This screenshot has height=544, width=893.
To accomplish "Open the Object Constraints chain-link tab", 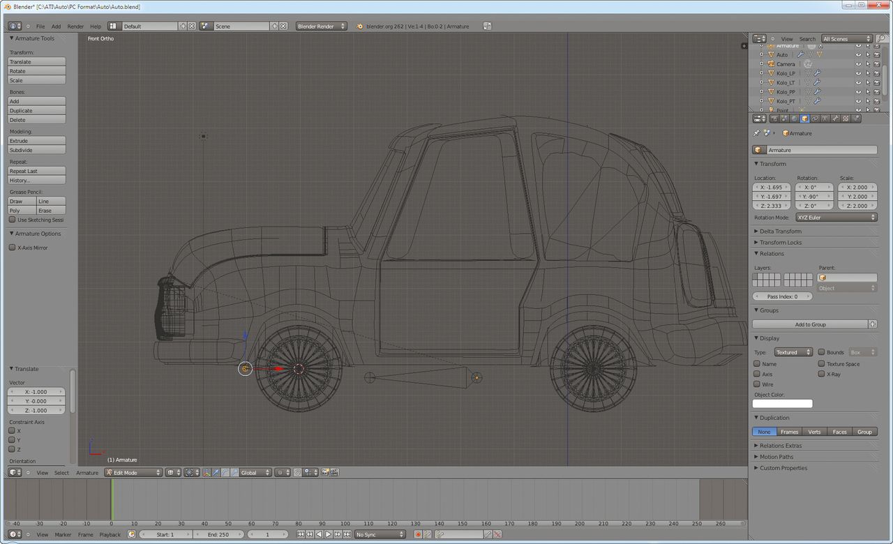I will (x=815, y=119).
